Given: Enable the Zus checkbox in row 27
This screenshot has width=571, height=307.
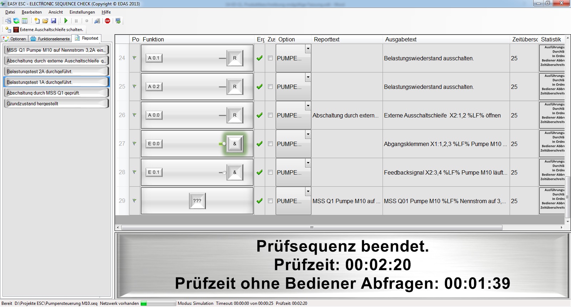Looking at the screenshot, I should tap(270, 144).
